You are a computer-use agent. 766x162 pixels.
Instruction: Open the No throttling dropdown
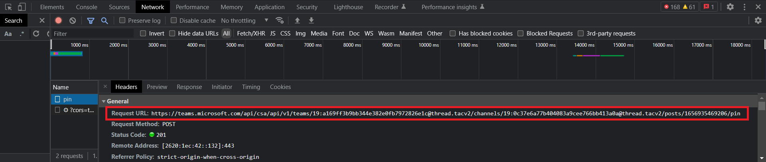click(x=245, y=20)
